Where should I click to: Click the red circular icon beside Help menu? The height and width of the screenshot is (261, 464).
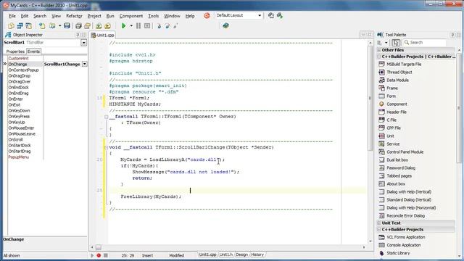pyautogui.click(x=207, y=15)
